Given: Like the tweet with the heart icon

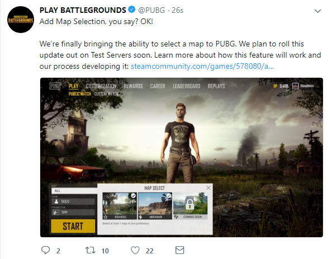Looking at the screenshot, I should pos(135,250).
